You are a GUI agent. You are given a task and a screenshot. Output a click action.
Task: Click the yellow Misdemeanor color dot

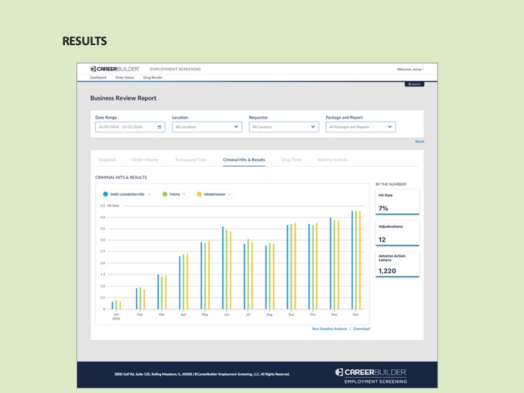tap(199, 194)
